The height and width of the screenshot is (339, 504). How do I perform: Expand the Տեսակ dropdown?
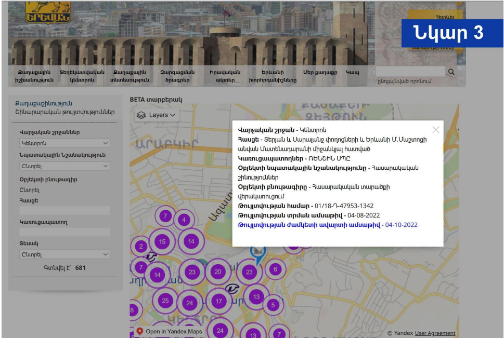(x=64, y=254)
